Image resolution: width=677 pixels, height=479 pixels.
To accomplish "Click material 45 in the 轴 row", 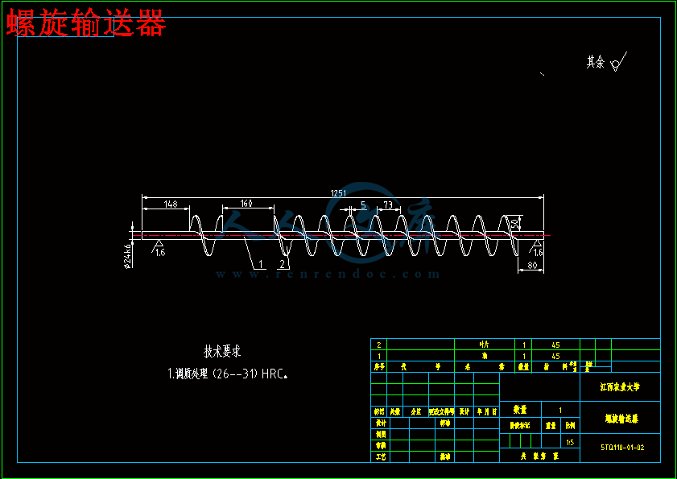I will coord(555,357).
